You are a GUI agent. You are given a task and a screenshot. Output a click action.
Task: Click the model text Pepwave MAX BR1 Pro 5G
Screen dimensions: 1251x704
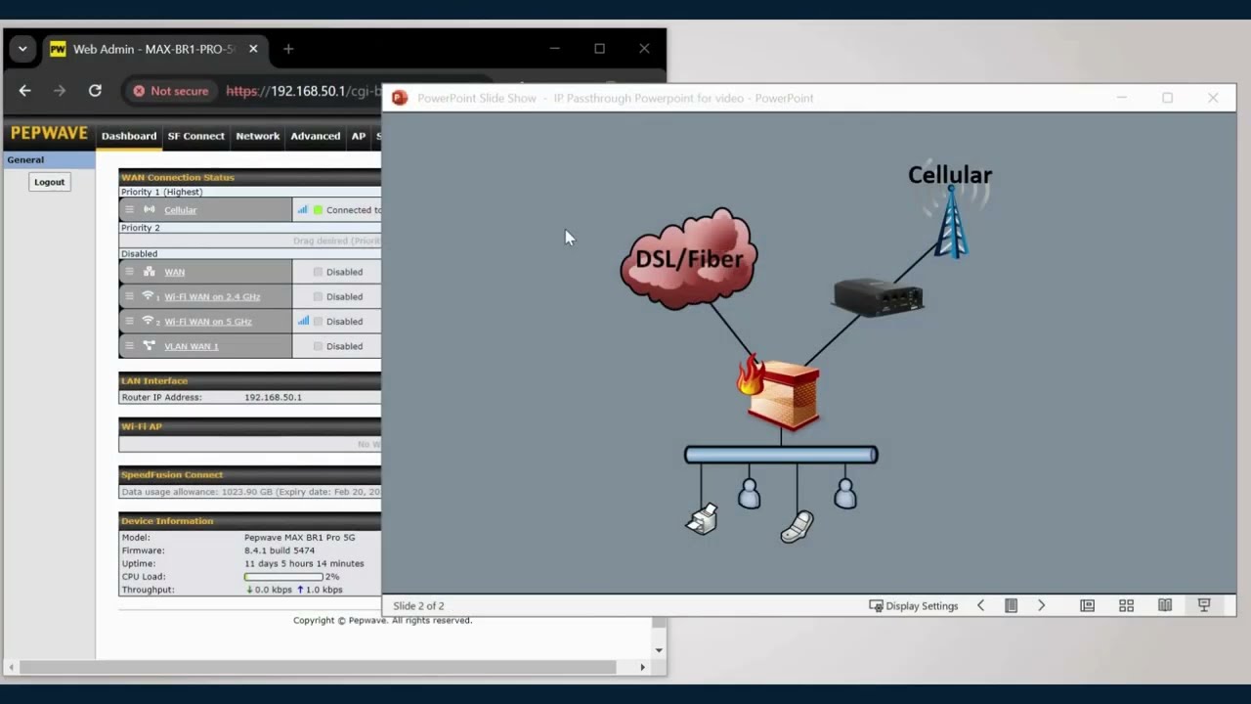(300, 538)
